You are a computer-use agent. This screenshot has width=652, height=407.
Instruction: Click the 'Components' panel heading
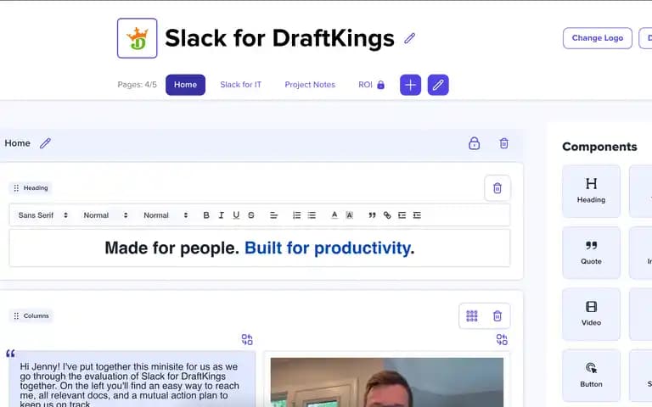(x=599, y=147)
